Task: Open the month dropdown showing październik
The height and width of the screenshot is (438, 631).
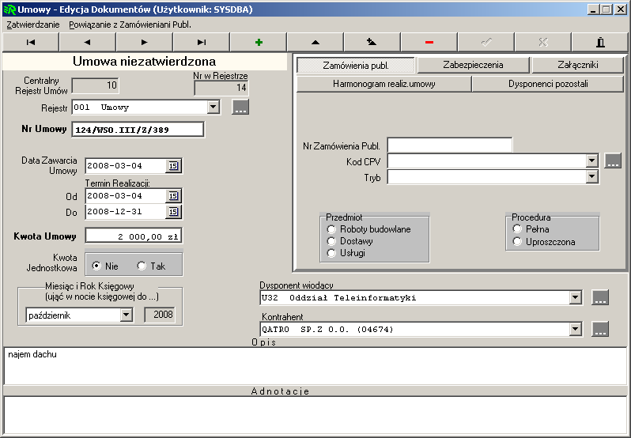Action: [x=126, y=315]
